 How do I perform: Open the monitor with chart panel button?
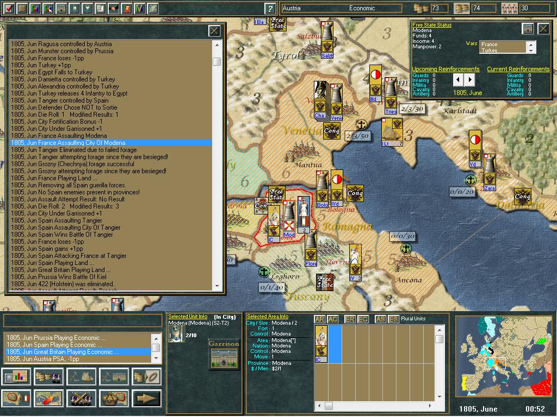16,377
